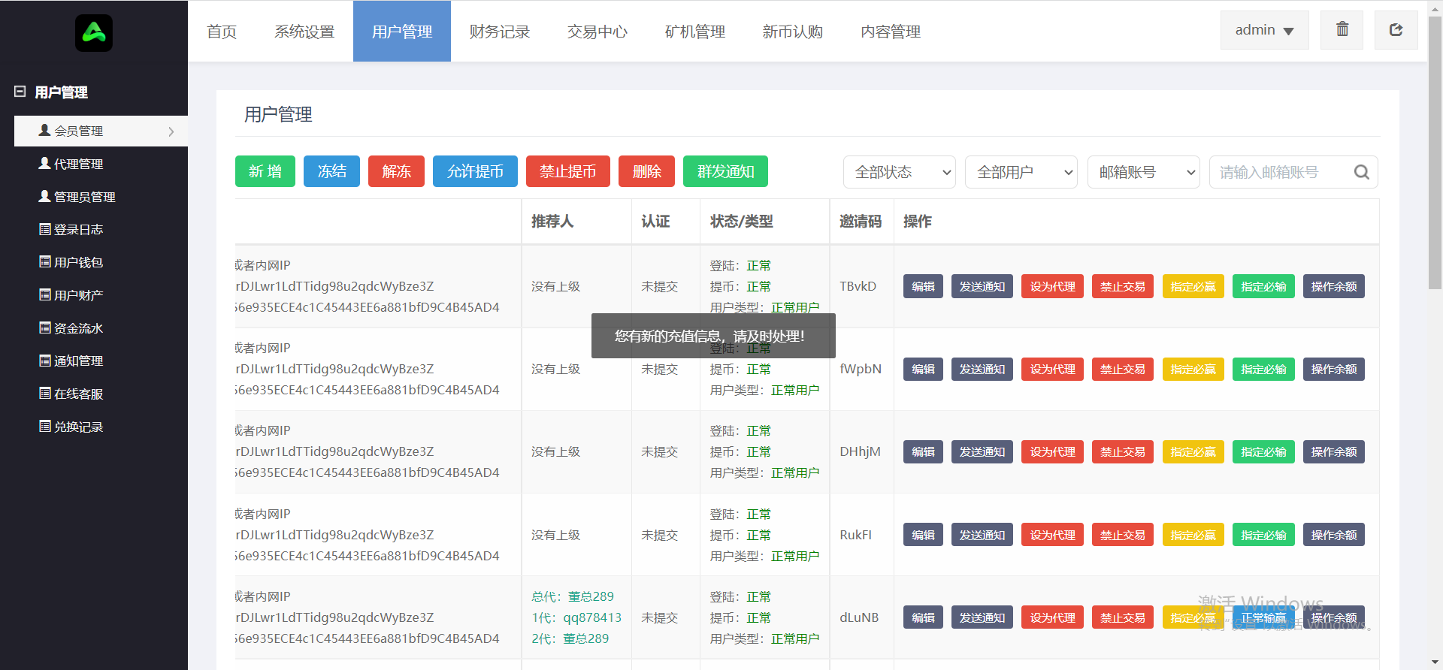
Task: Open 登录日志 in the sidebar
Action: [71, 229]
